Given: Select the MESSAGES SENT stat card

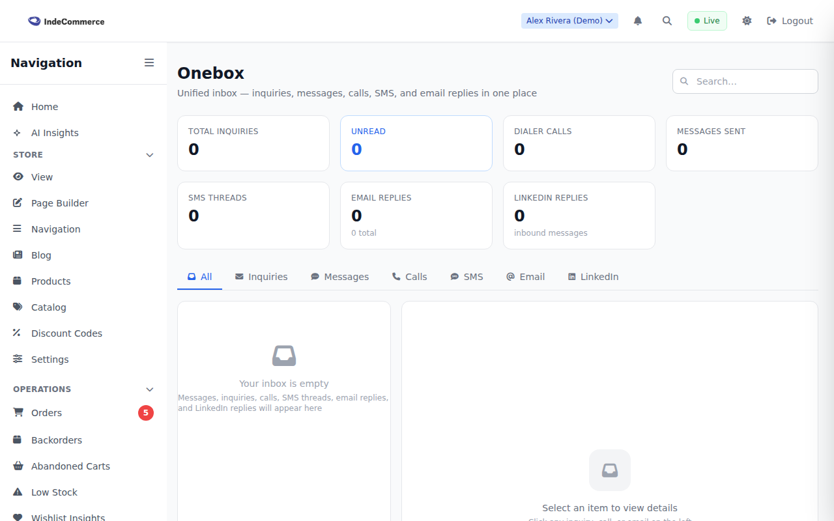Looking at the screenshot, I should coord(742,143).
